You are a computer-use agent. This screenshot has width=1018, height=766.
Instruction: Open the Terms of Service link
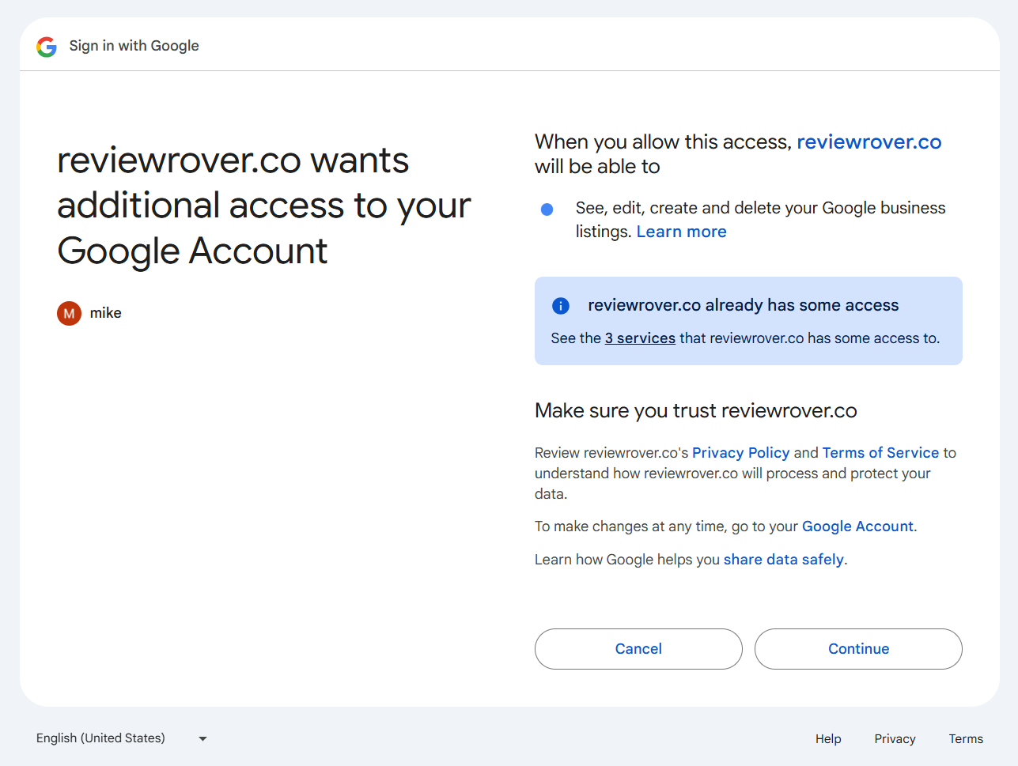point(880,453)
